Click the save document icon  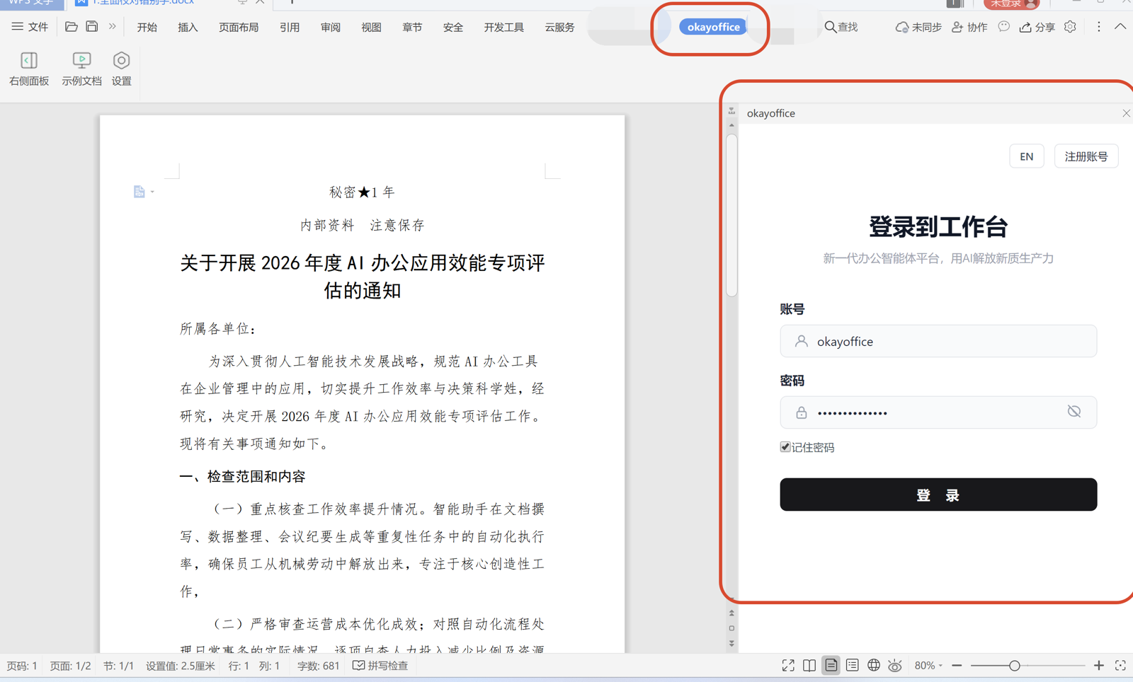tap(92, 27)
